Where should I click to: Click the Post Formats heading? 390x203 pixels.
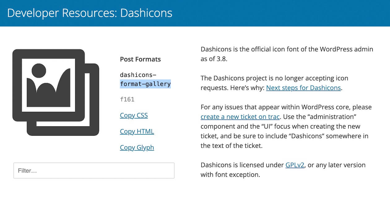140,59
